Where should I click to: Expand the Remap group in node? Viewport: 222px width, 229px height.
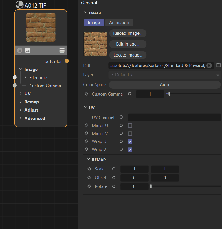[x=21, y=102]
